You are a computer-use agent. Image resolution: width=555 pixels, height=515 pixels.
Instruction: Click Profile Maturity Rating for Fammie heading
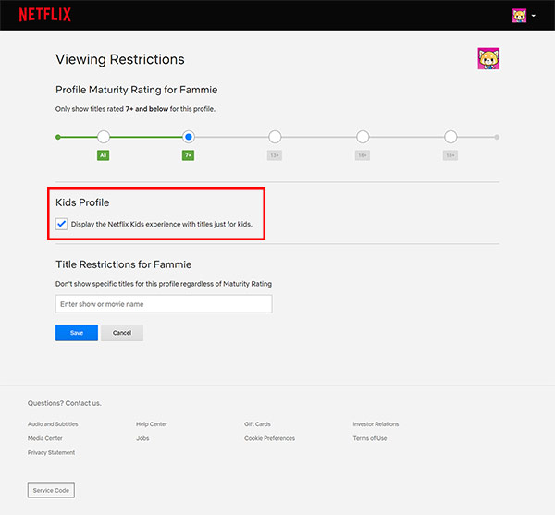136,90
